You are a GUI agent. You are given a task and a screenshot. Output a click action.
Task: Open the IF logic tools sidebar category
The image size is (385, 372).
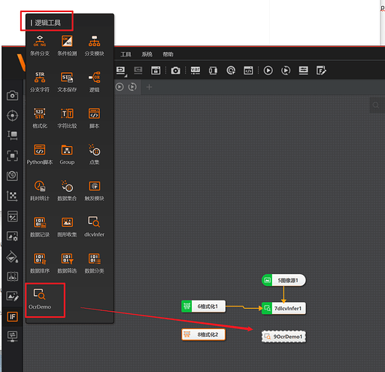coord(12,316)
